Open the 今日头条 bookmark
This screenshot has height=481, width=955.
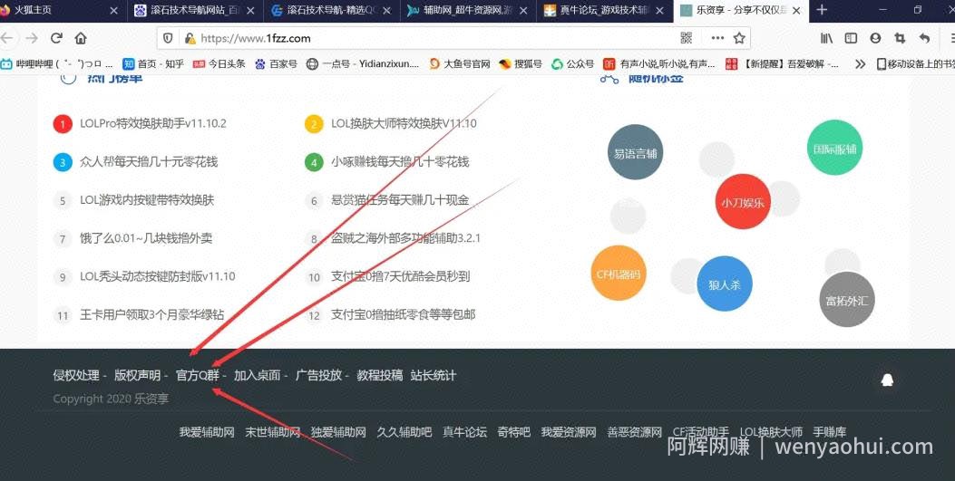pos(219,63)
